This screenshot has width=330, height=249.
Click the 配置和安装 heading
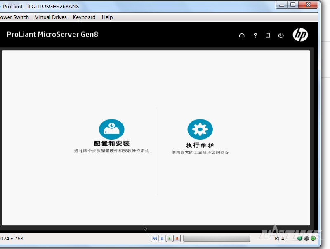click(x=111, y=143)
